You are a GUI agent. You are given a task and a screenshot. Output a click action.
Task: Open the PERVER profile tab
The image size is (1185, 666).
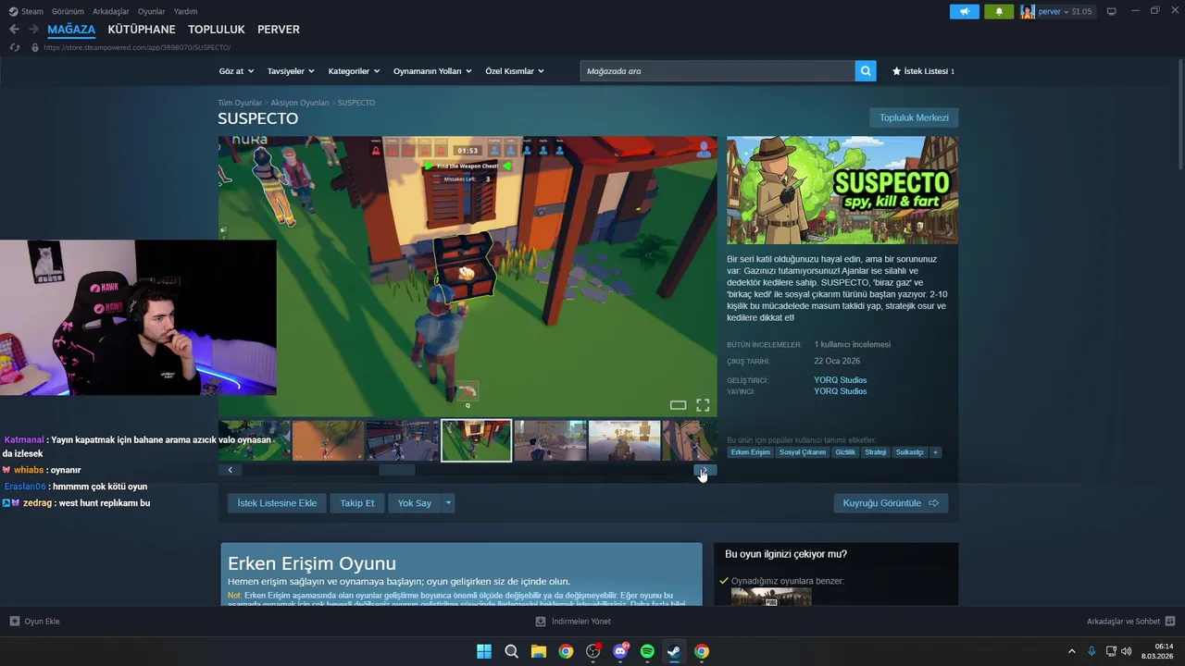tap(279, 30)
